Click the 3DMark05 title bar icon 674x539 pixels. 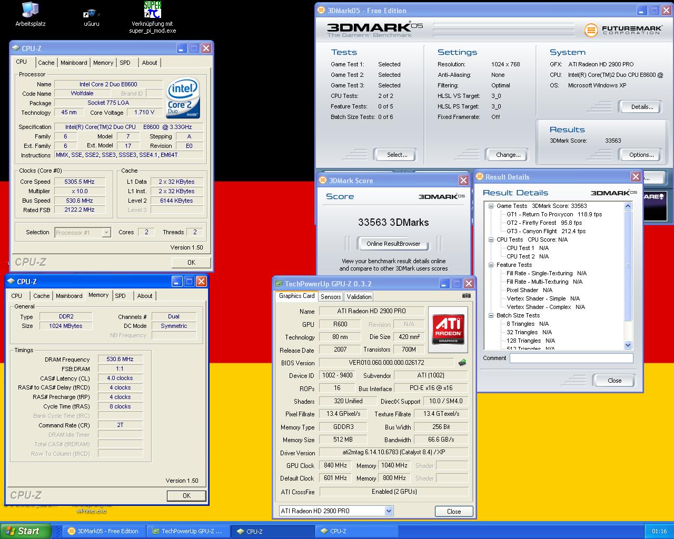coord(321,11)
